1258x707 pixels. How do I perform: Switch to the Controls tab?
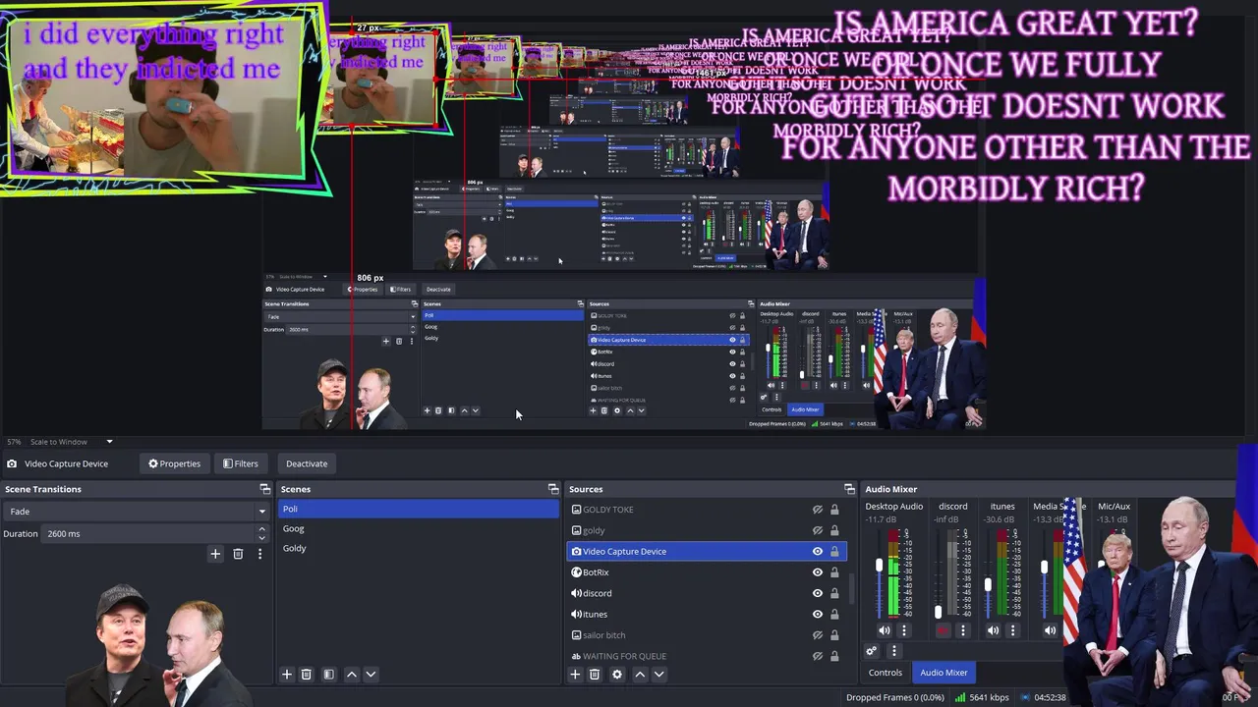885,673
